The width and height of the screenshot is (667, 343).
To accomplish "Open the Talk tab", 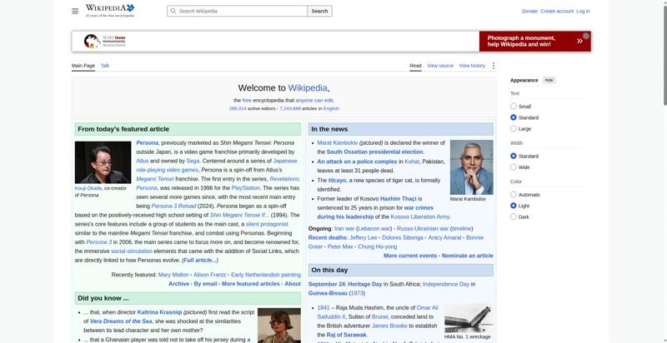I will pos(105,66).
